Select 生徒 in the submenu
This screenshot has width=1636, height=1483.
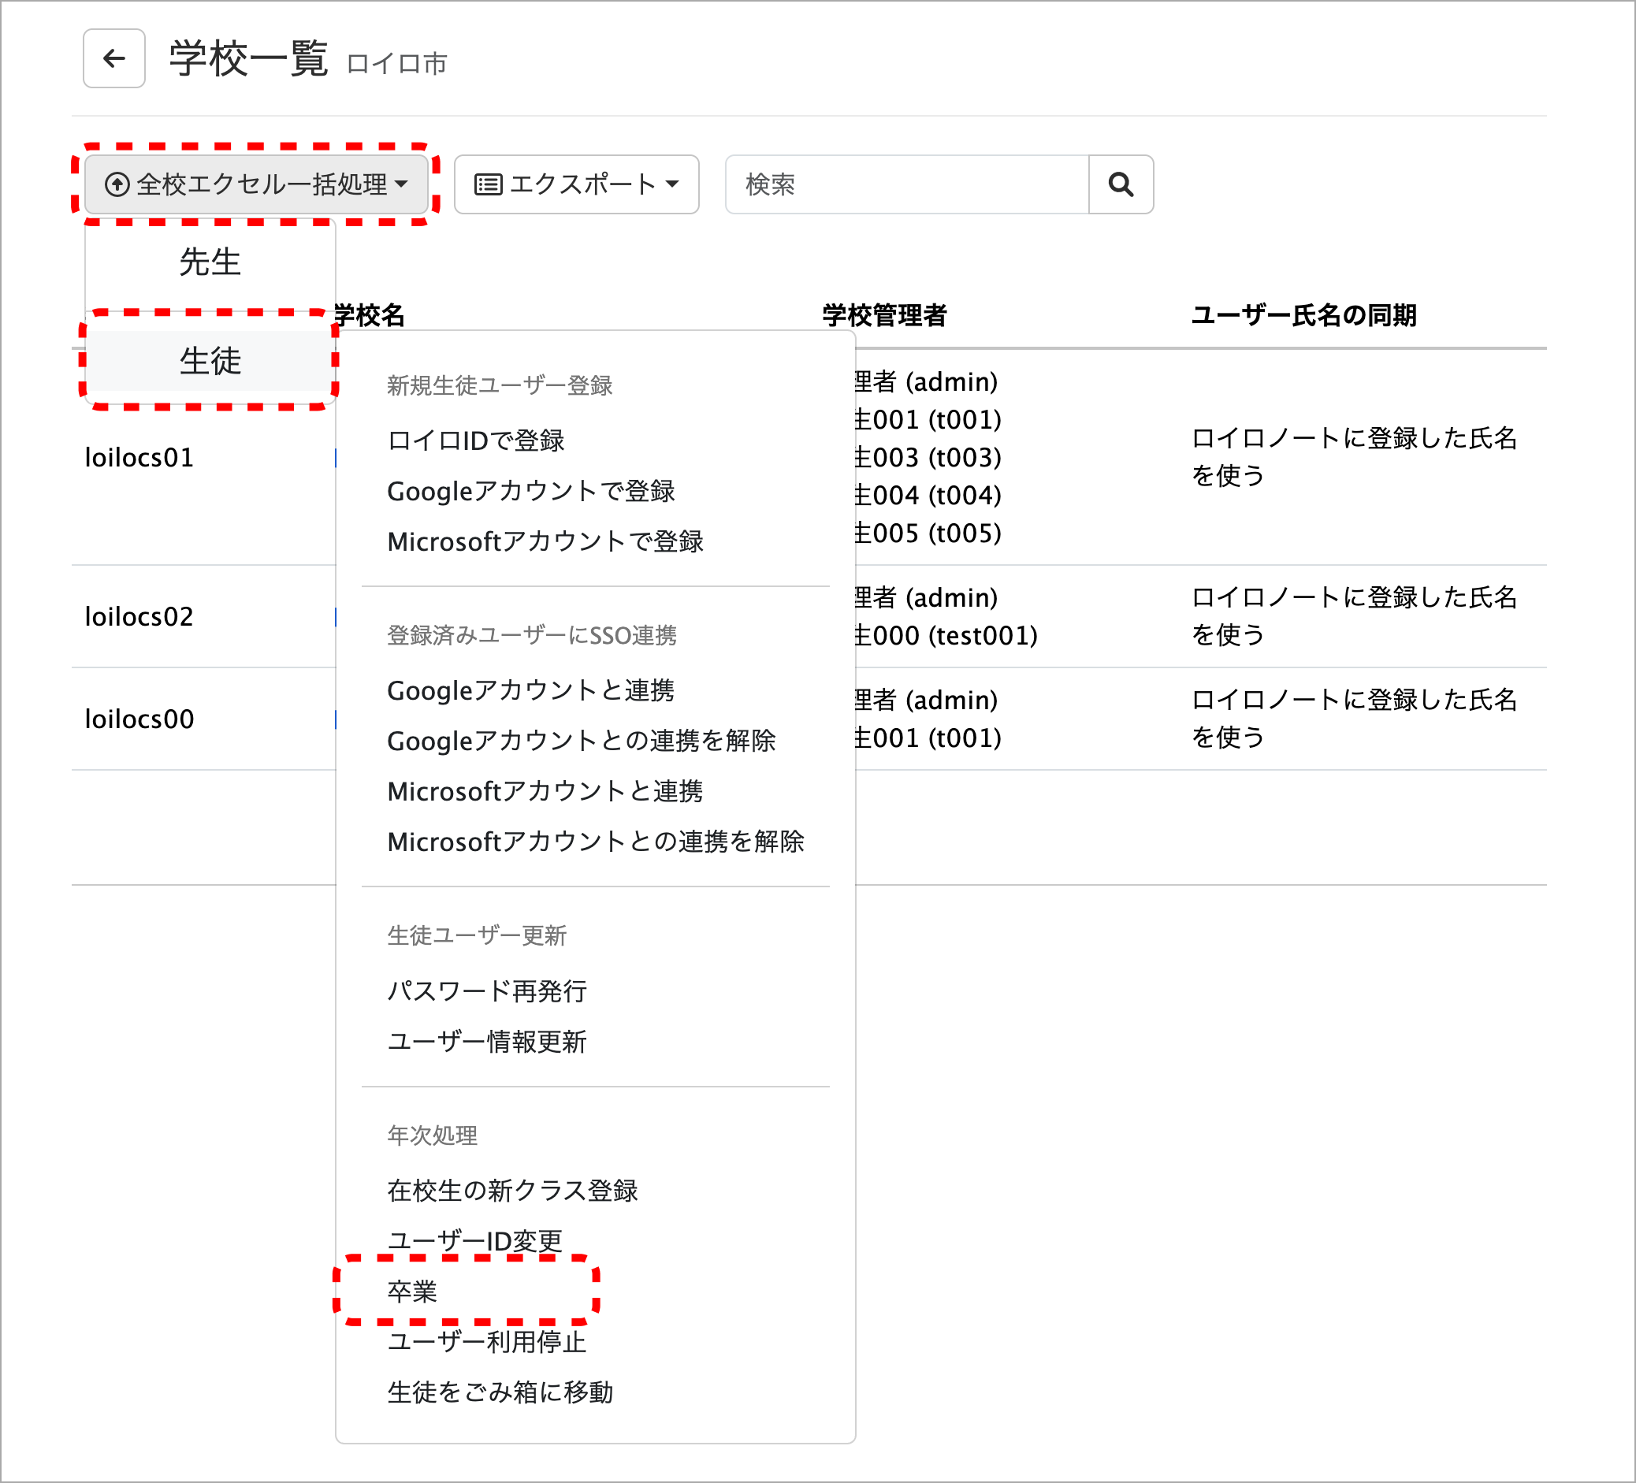(210, 360)
